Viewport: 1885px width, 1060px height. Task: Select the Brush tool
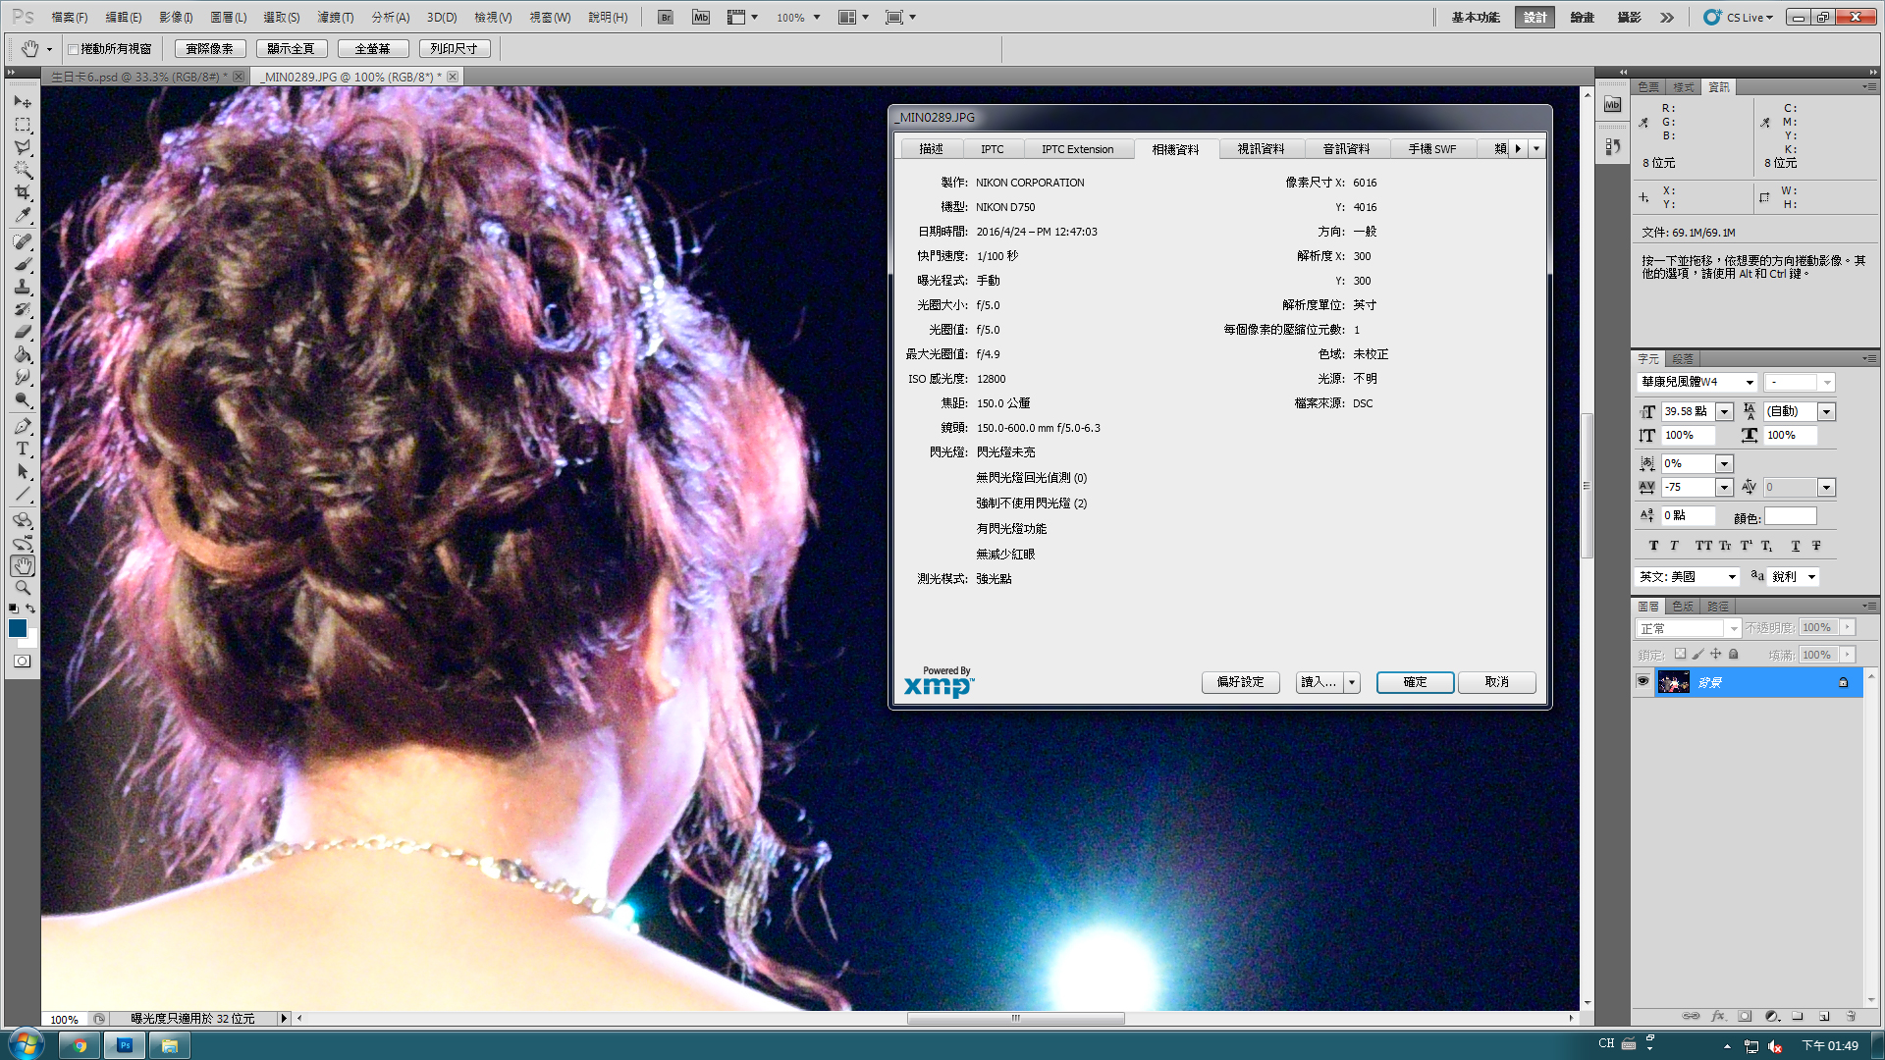(x=23, y=264)
